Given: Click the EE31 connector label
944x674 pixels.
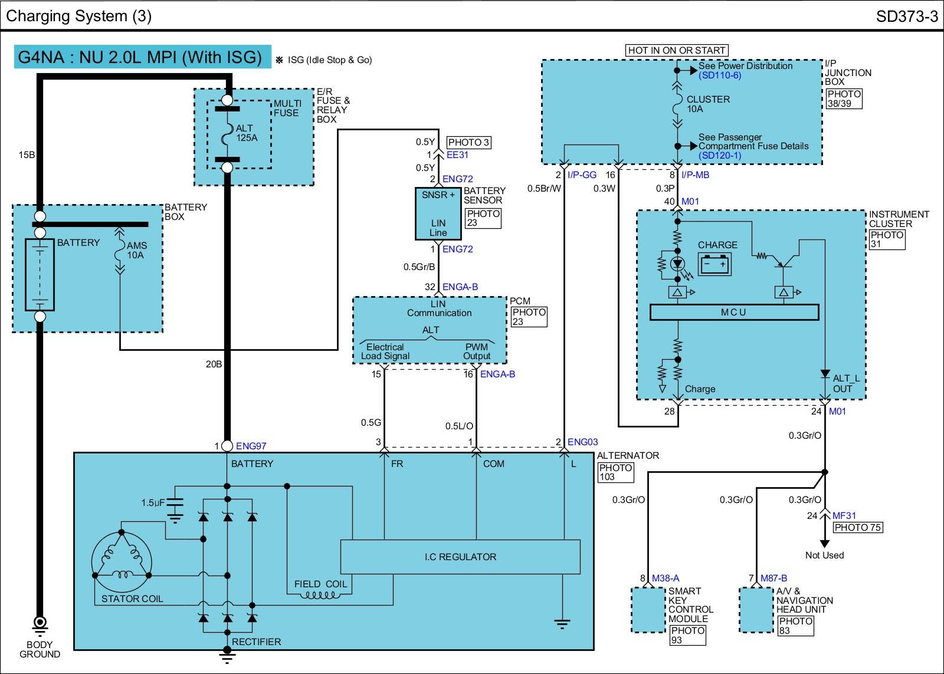Looking at the screenshot, I should pos(457,155).
